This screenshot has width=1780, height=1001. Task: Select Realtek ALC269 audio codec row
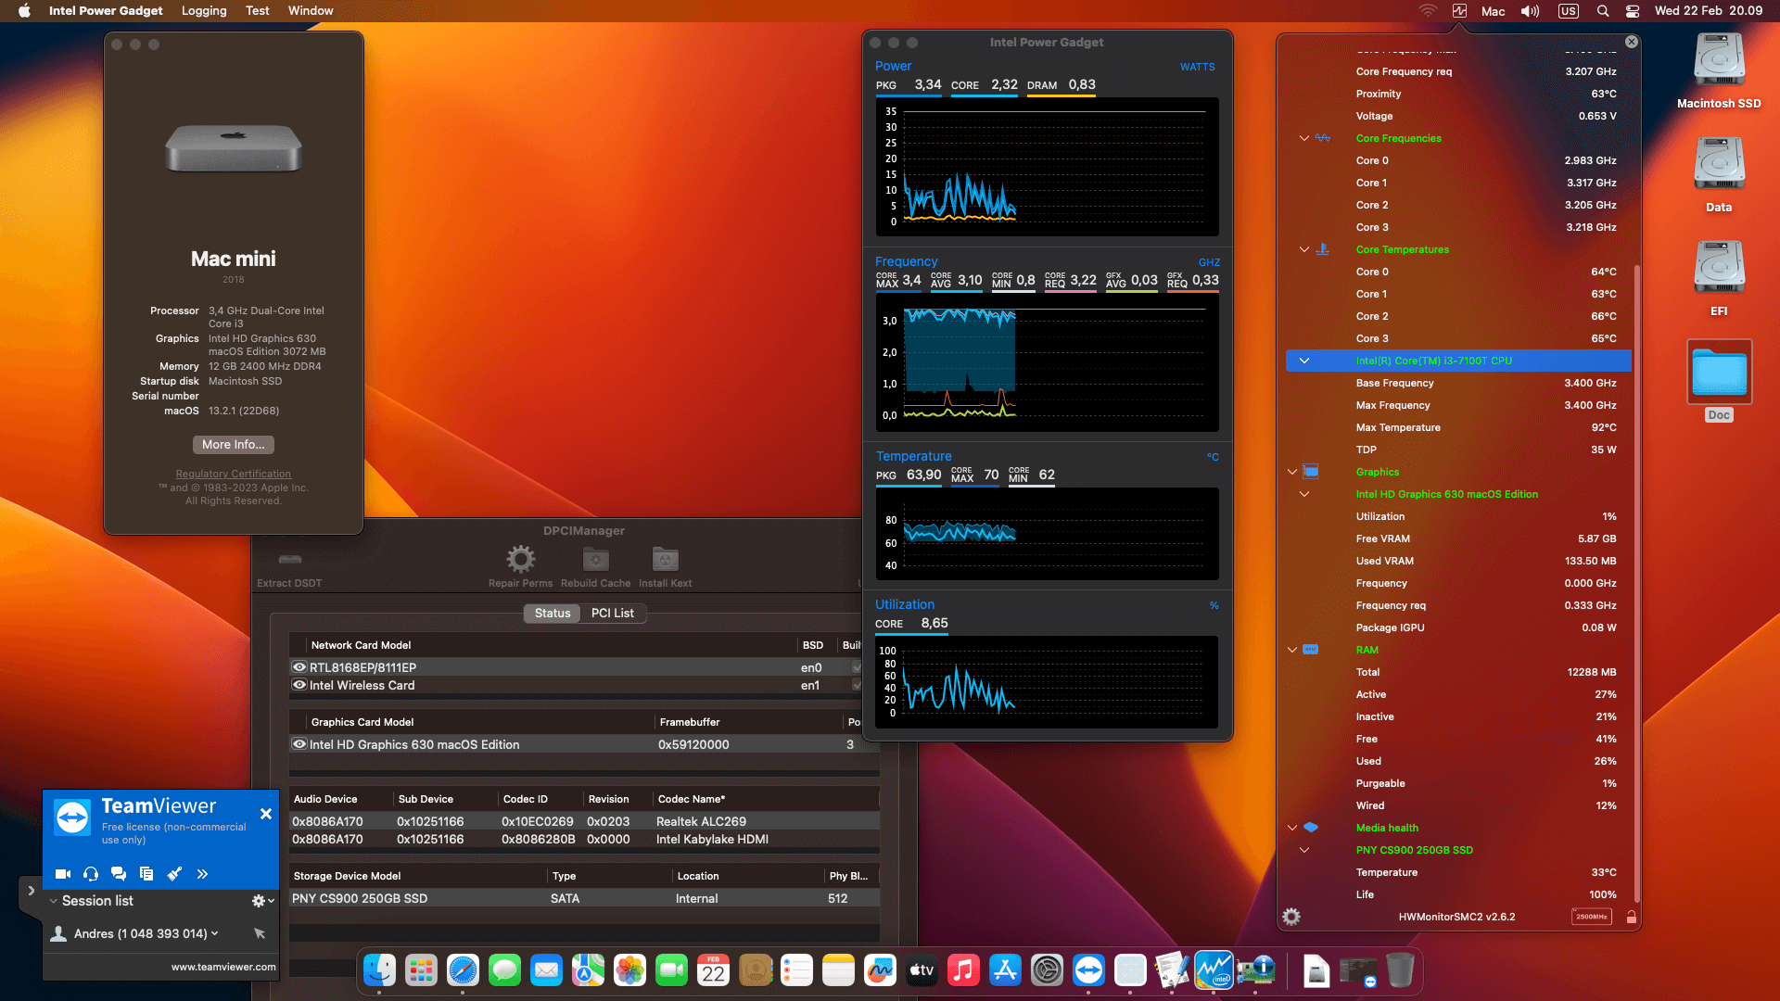[584, 821]
